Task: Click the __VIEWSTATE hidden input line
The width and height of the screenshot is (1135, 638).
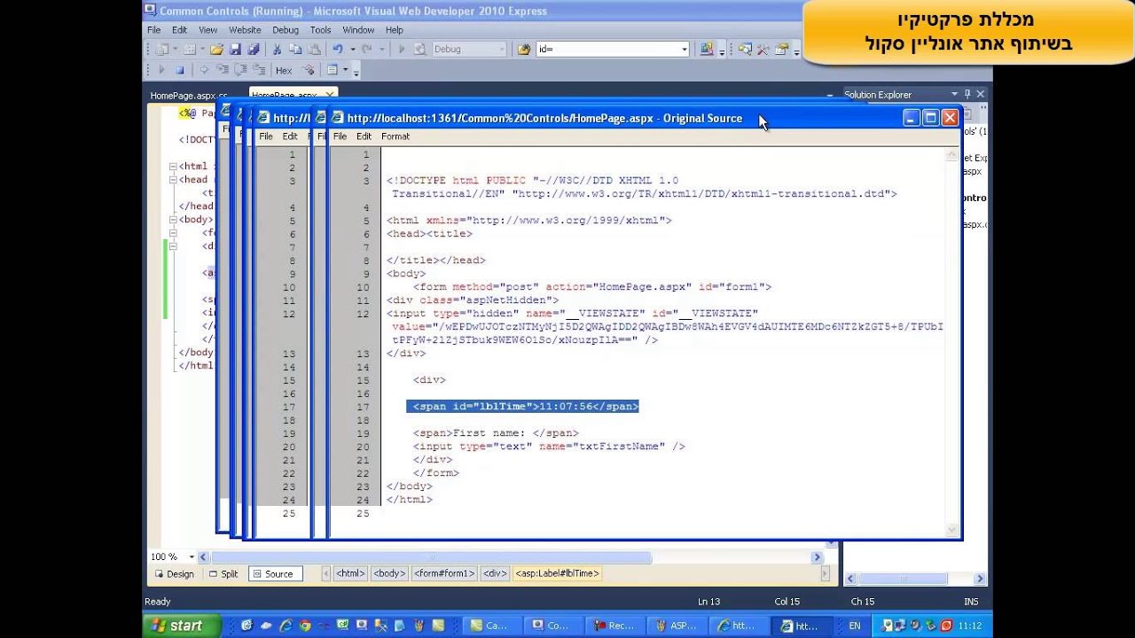Action: [572, 314]
